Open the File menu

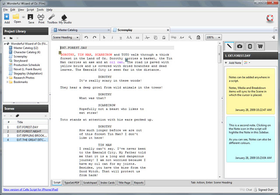pos(5,10)
